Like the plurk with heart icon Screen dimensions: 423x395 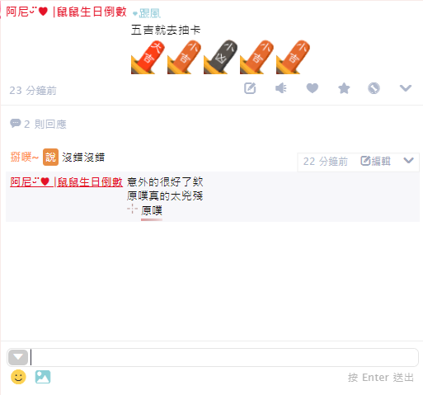[313, 88]
